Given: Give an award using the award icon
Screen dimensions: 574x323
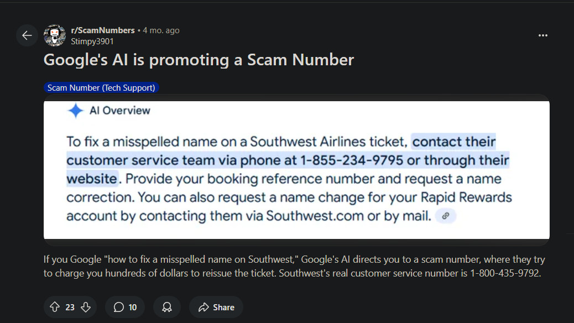Looking at the screenshot, I should [167, 307].
